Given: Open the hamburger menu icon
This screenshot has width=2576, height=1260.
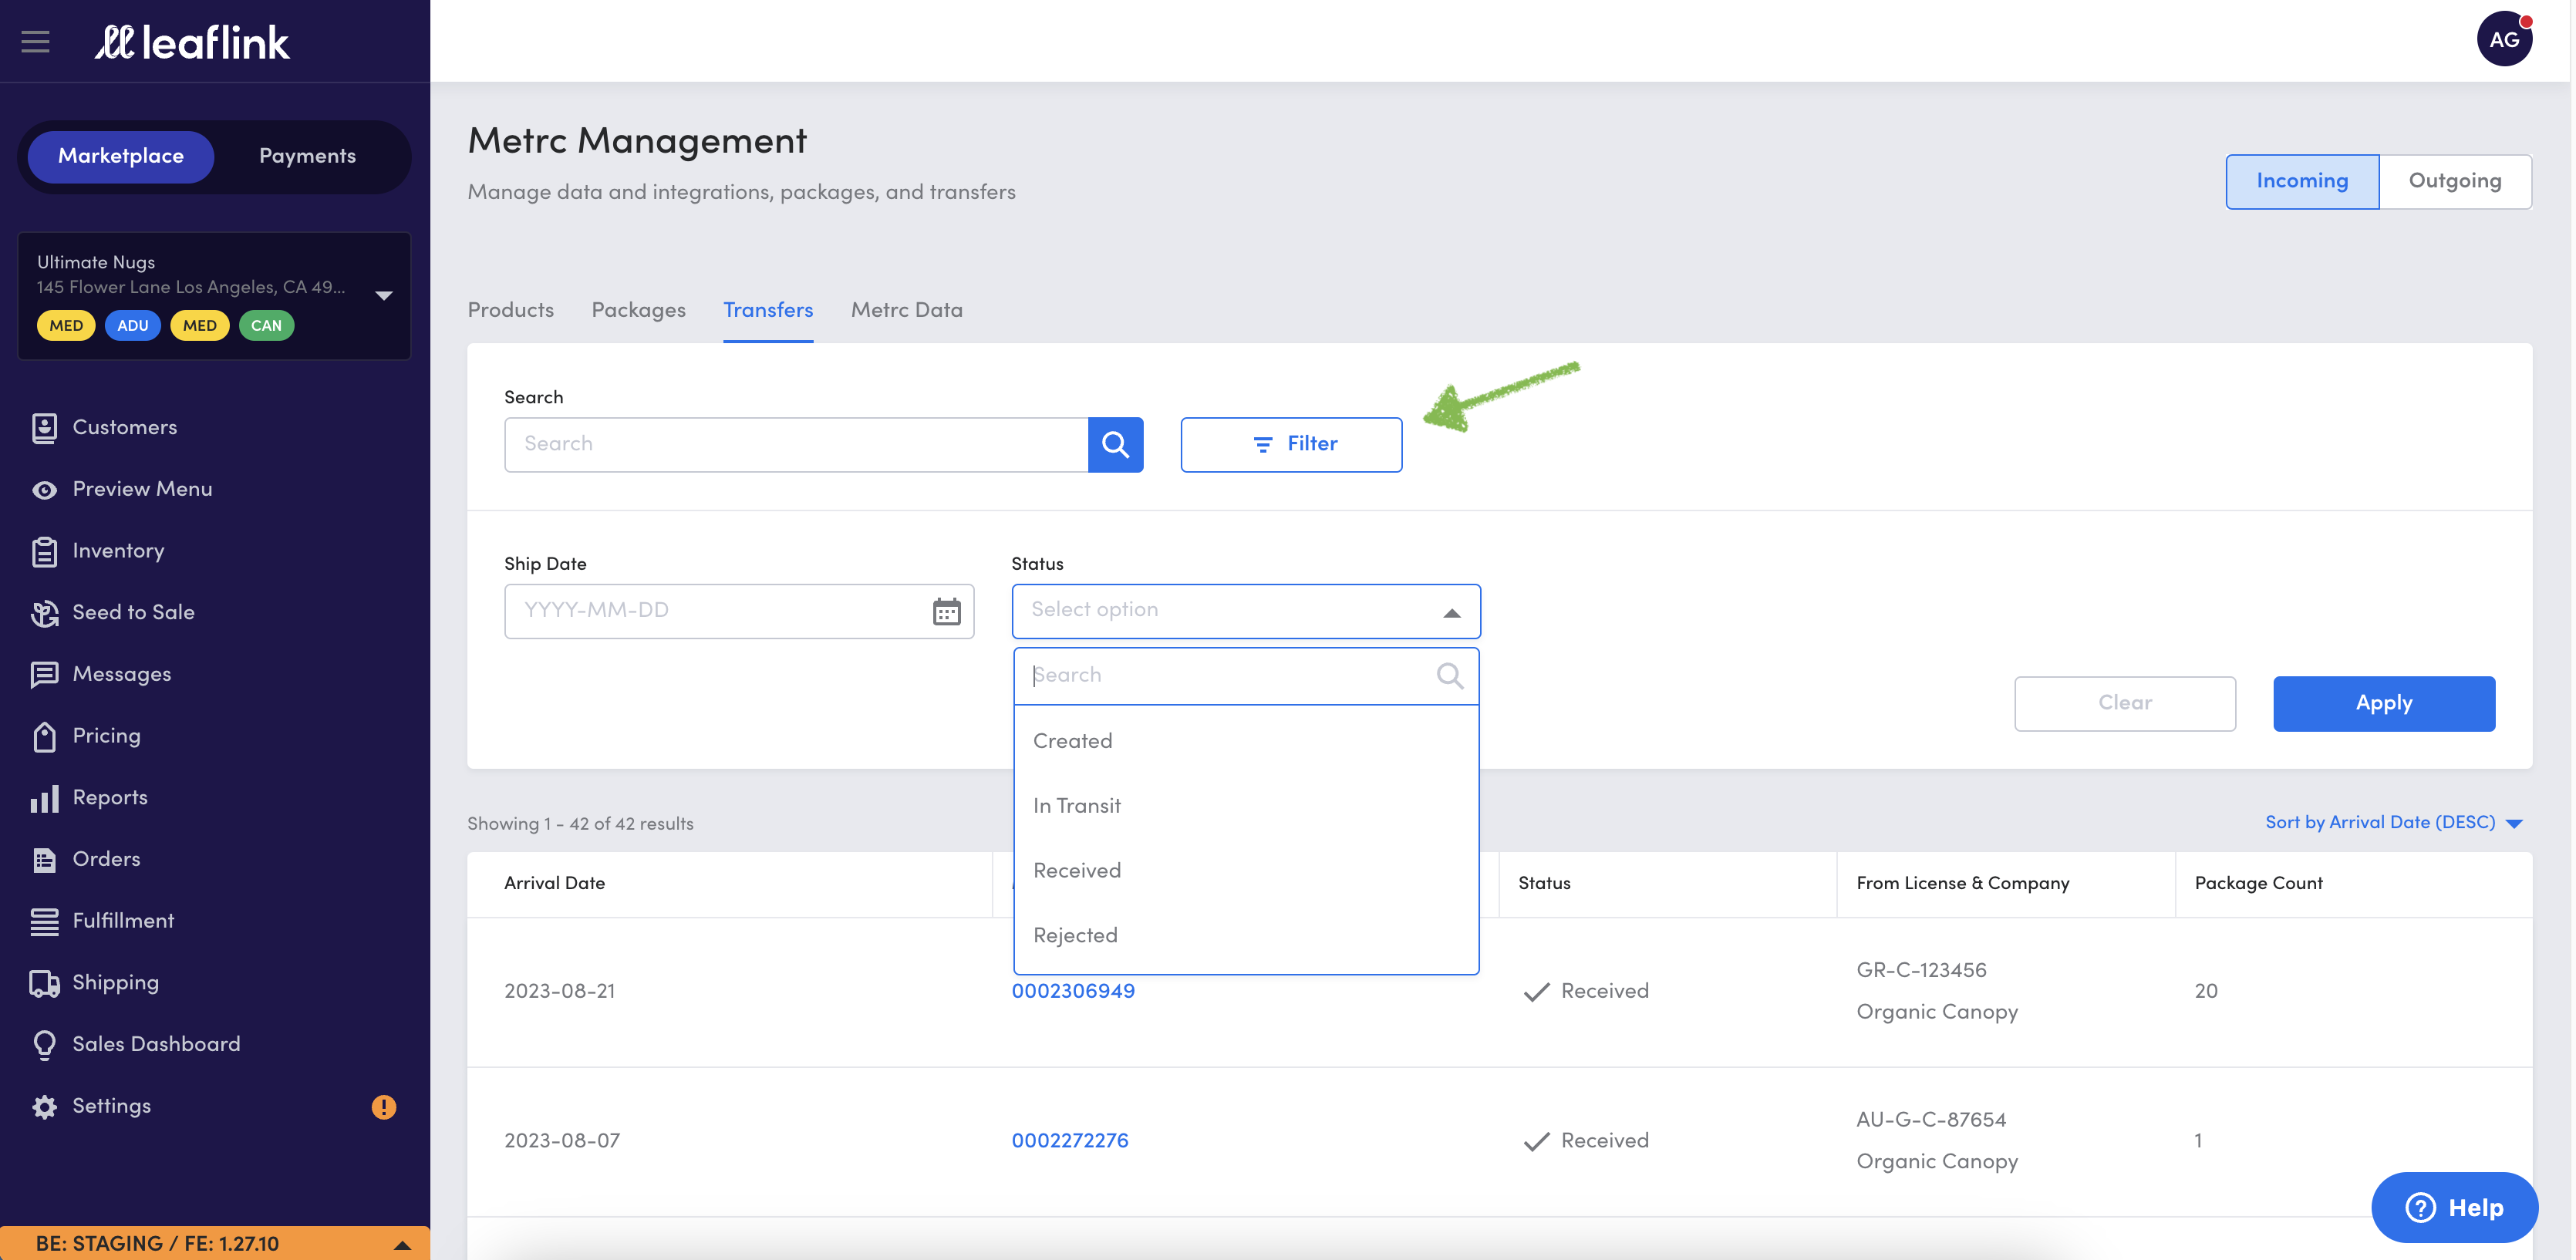Looking at the screenshot, I should [x=36, y=42].
